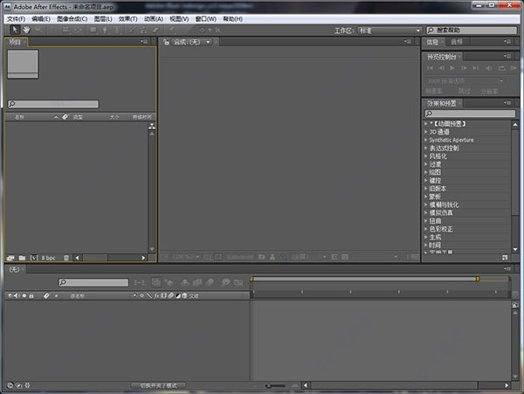The width and height of the screenshot is (524, 394).
Task: Click the graph editor icon in timeline
Action: (238, 283)
